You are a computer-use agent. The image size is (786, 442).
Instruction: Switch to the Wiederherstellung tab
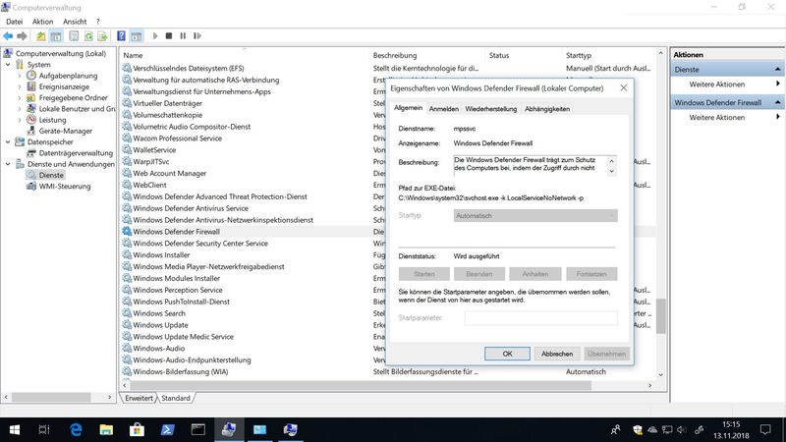pos(490,109)
